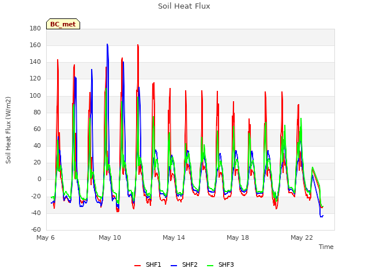This screenshot has width=369, height=276.
Task: Click the 80 y-axis label
Action: pos(37,112)
